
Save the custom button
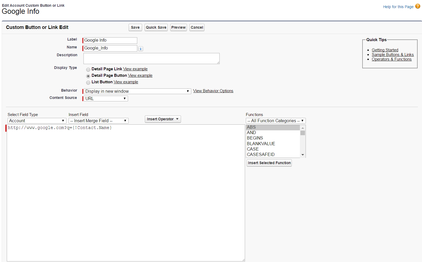coord(135,27)
